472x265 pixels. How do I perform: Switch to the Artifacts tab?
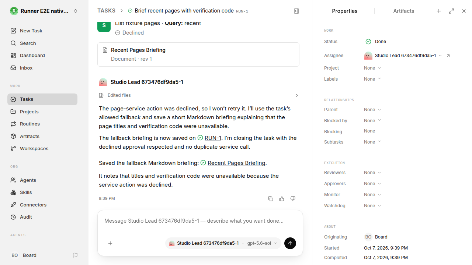pos(403,11)
